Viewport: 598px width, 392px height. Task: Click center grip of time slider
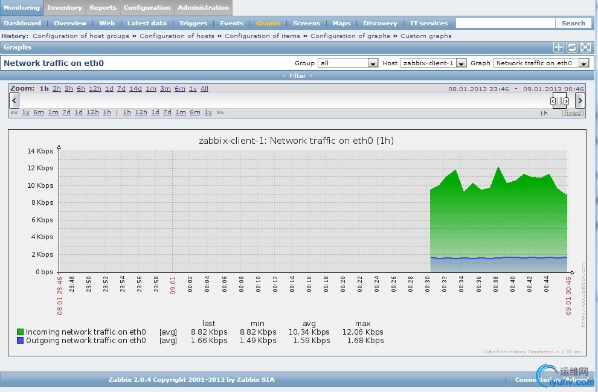(x=559, y=101)
